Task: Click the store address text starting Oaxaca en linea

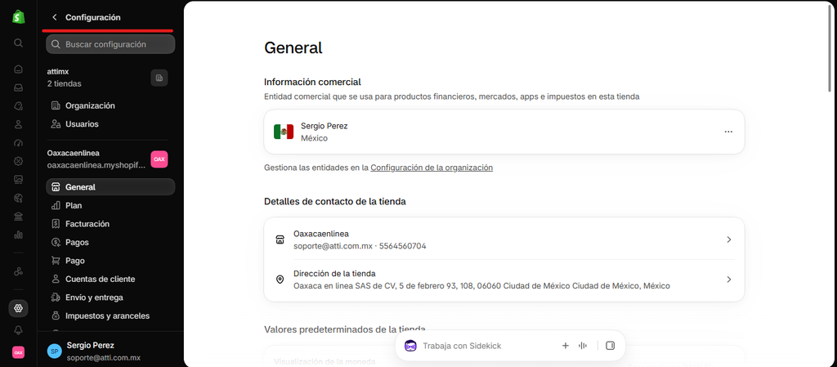Action: (481, 286)
